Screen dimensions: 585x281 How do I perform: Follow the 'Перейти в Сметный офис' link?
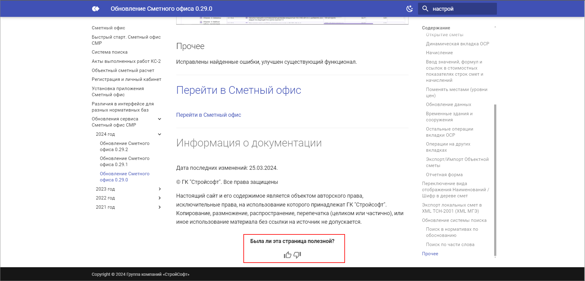(208, 115)
